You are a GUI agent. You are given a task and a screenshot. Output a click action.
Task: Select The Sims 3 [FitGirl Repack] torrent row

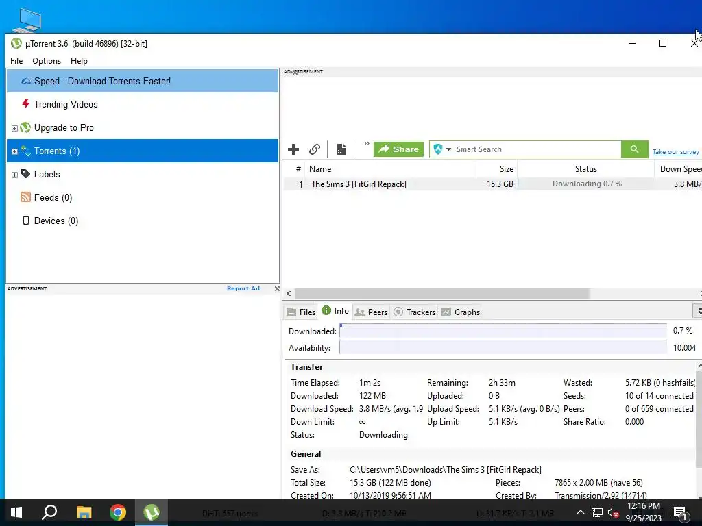[492, 184]
